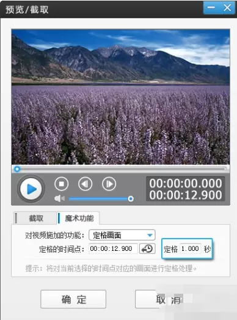237x320 pixels.
Task: Click the lavender field video preview
Action: click(x=120, y=97)
